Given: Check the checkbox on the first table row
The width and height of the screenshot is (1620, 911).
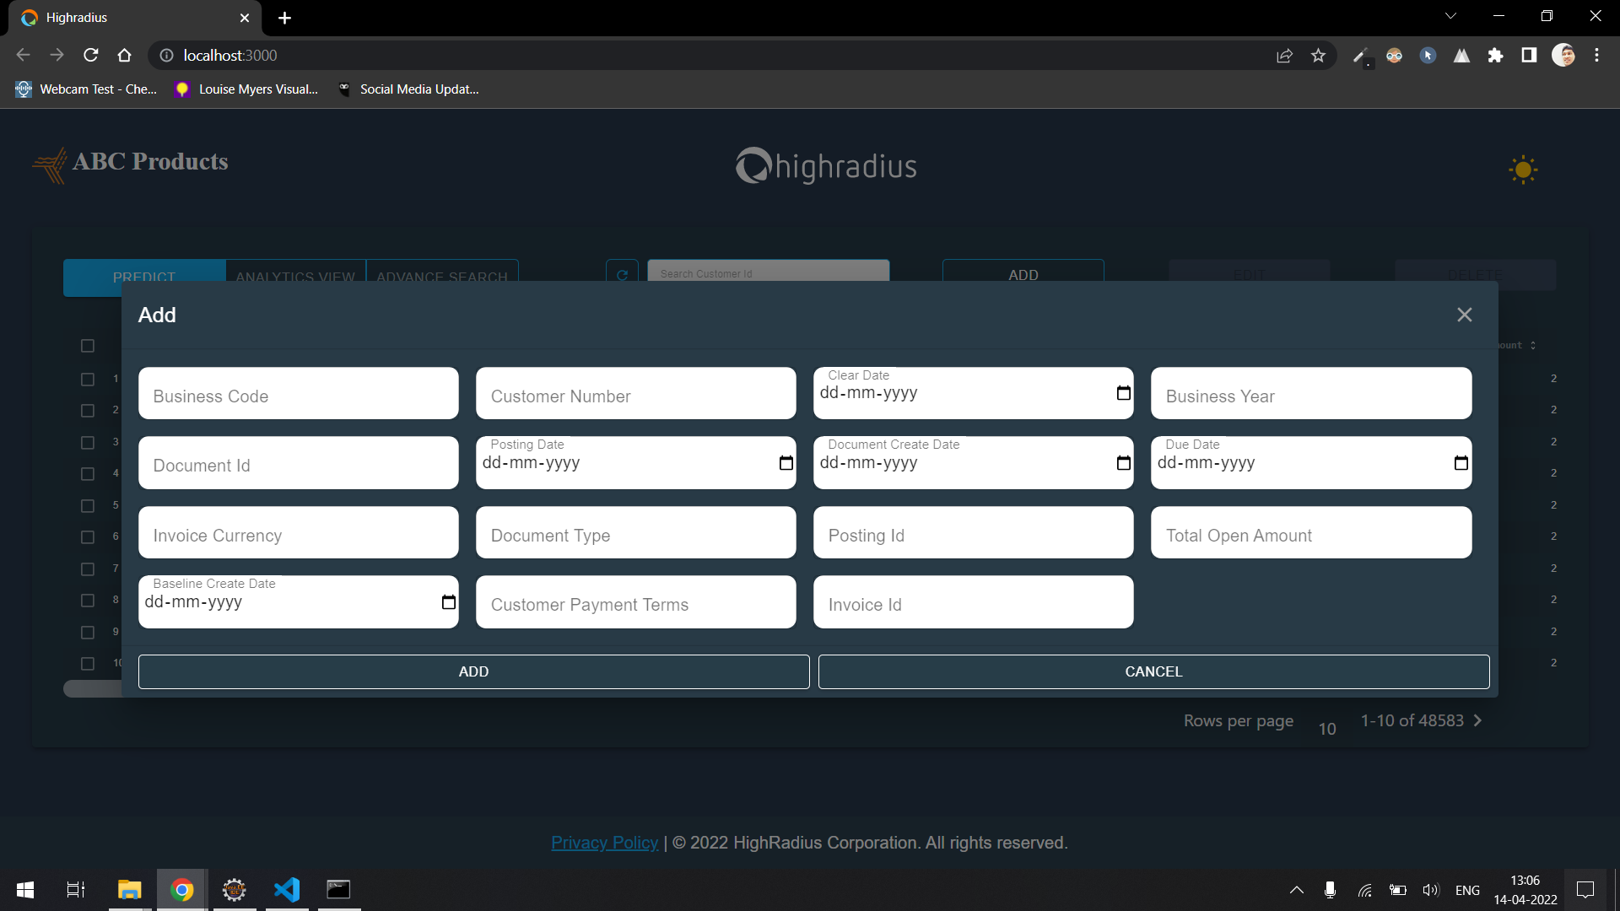Looking at the screenshot, I should 88,380.
